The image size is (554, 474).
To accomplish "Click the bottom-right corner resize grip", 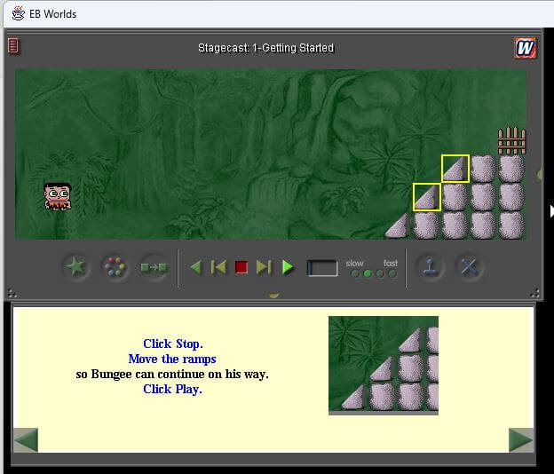I will pos(535,293).
